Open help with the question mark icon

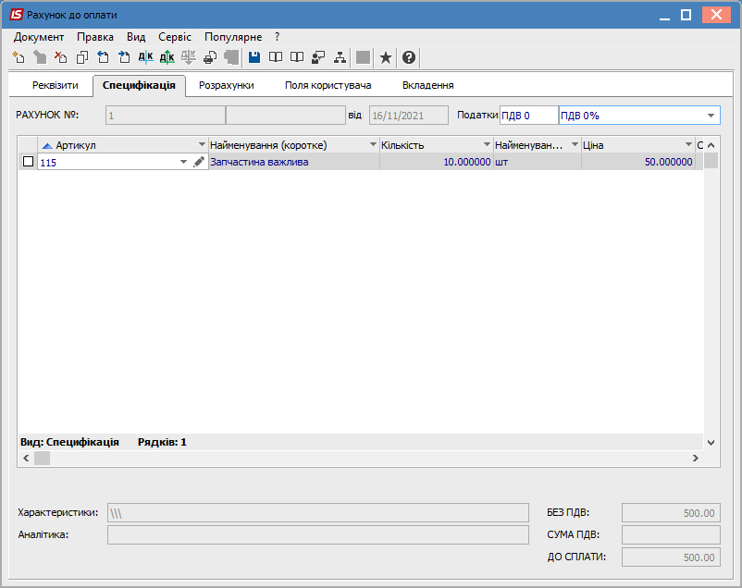click(409, 57)
